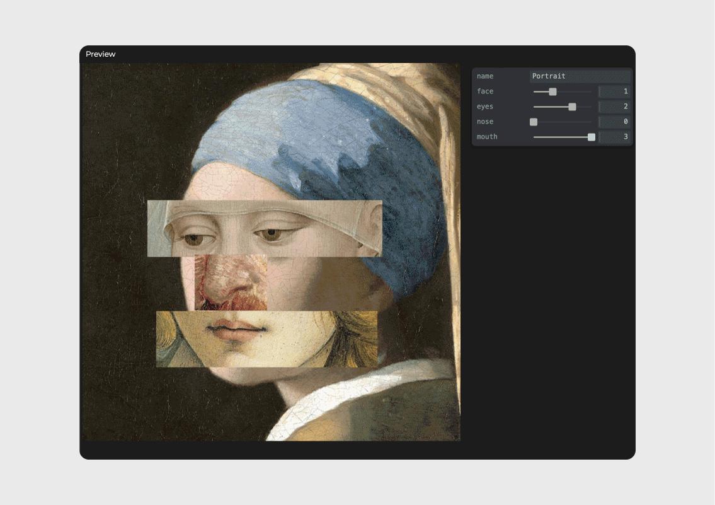This screenshot has width=715, height=505.
Task: Click the "nose" parameter label
Action: pos(485,122)
